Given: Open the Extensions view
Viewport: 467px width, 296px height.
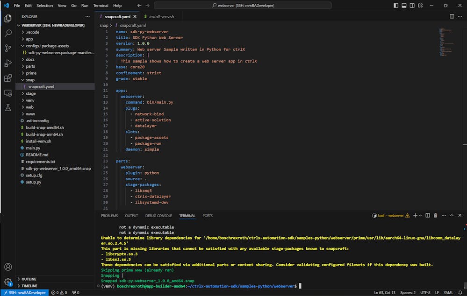Looking at the screenshot, I should (x=7, y=78).
